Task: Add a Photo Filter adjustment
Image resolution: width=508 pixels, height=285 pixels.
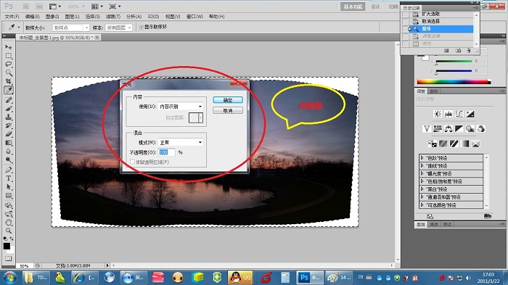Action: [x=470, y=129]
